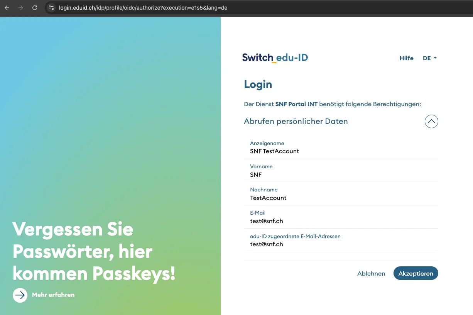Click the Login page heading
This screenshot has height=315, width=473.
pos(258,84)
